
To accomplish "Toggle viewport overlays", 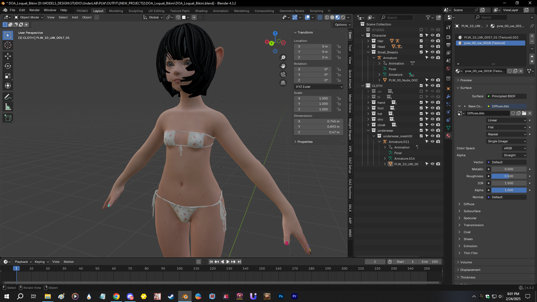I will click(x=307, y=17).
